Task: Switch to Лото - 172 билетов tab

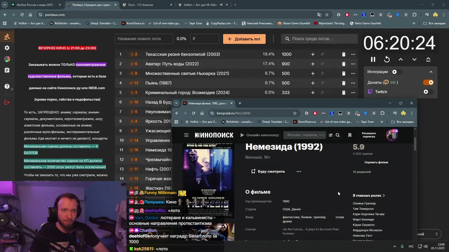Action: pyautogui.click(x=147, y=5)
